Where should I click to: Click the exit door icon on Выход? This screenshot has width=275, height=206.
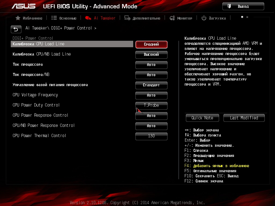(229, 6)
